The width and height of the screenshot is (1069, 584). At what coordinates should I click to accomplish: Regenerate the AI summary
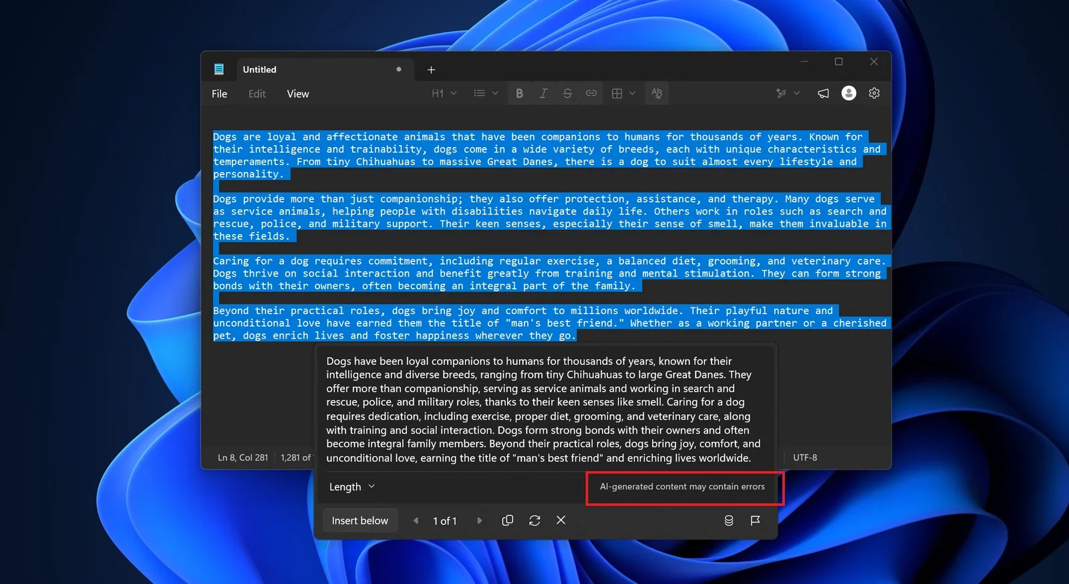(x=534, y=521)
